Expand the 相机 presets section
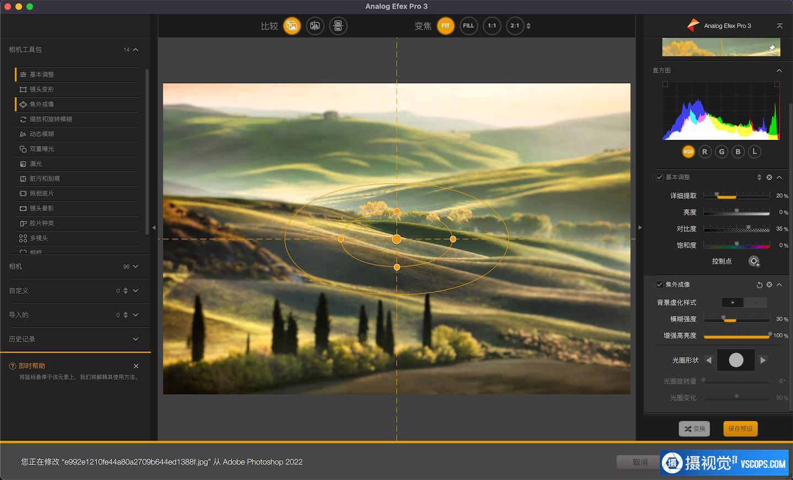Screen dimensions: 793x480 point(136,266)
